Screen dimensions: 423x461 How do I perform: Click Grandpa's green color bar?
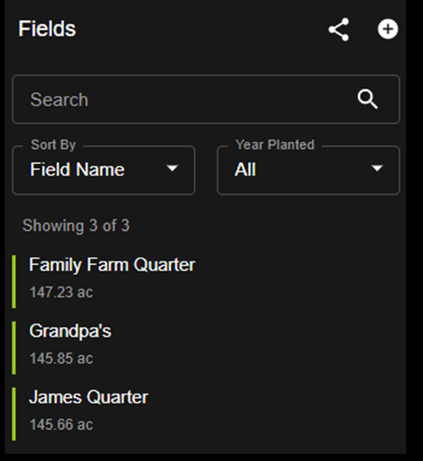(14, 348)
